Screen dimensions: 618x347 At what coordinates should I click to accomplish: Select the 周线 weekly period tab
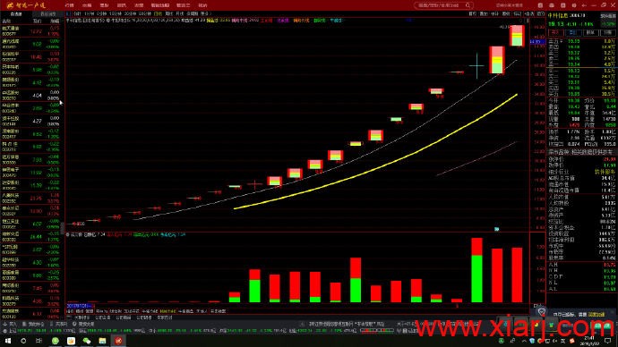tap(169, 13)
